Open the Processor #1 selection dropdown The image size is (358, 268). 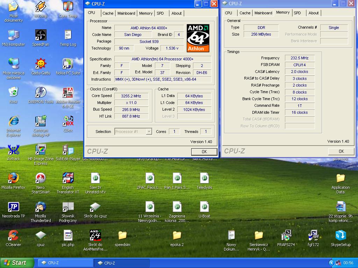[133, 132]
